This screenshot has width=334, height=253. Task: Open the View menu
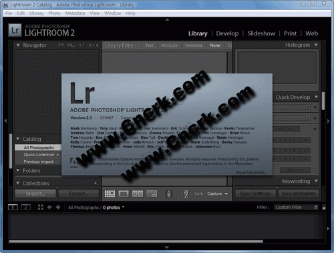pyautogui.click(x=95, y=13)
